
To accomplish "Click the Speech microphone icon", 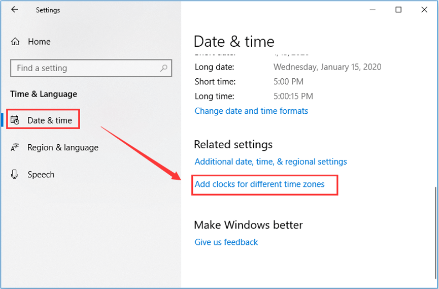I will tap(15, 174).
